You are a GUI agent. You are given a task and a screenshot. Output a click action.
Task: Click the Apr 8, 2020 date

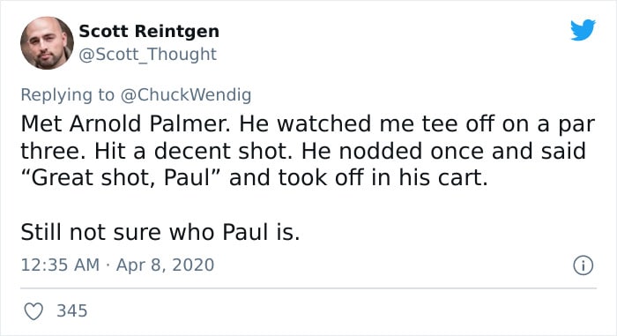point(166,265)
